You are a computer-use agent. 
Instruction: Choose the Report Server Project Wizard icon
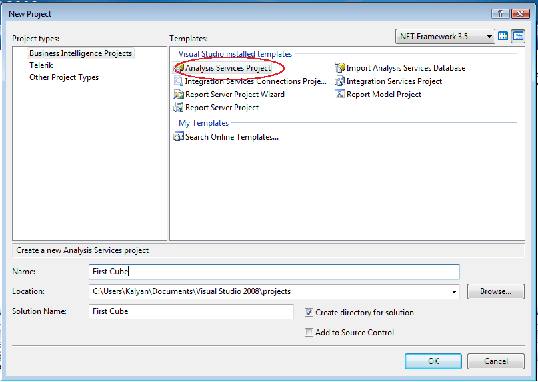coord(179,95)
